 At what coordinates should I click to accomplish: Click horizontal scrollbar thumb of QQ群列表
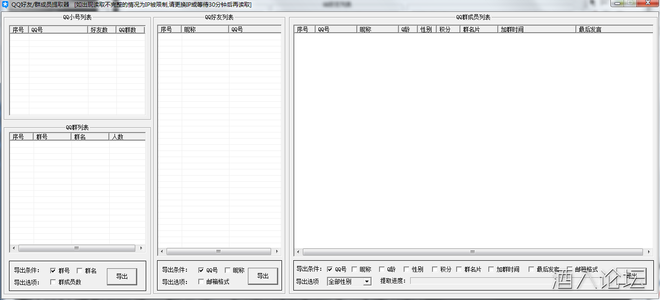click(x=77, y=248)
